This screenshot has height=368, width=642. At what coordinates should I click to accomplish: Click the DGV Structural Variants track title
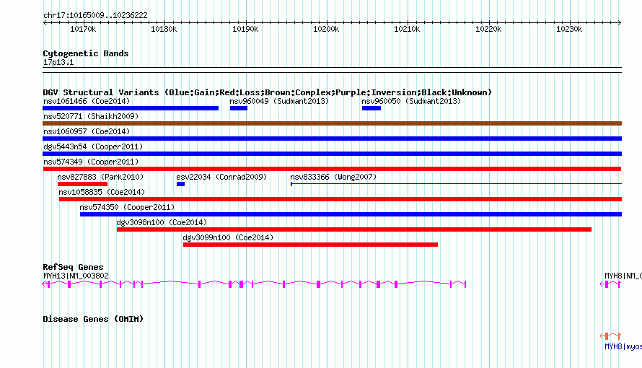(x=268, y=92)
